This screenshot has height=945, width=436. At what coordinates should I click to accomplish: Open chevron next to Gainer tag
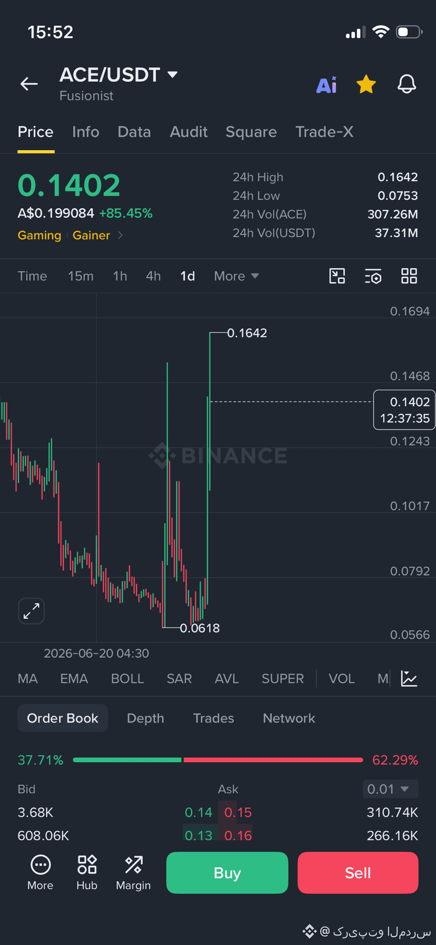[x=121, y=235]
